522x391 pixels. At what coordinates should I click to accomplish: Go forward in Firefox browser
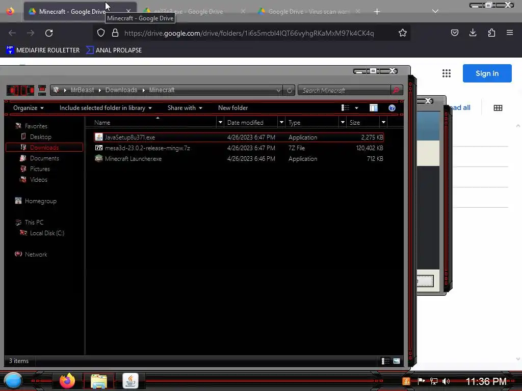pyautogui.click(x=31, y=33)
